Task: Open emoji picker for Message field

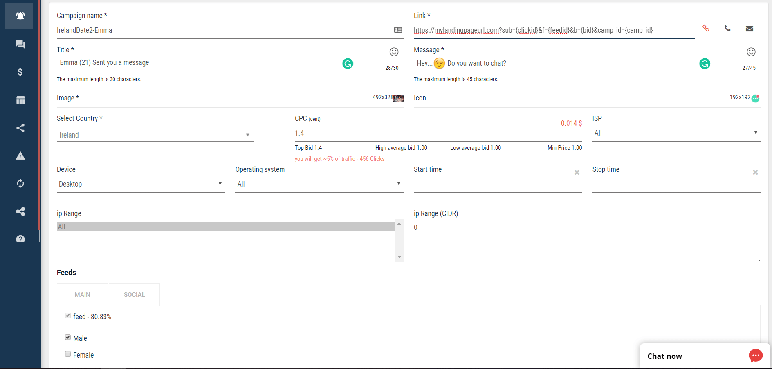Action: (x=751, y=52)
